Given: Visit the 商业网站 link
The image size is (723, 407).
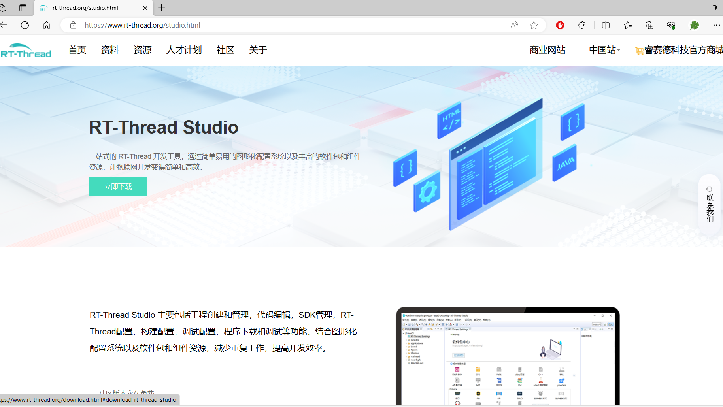Looking at the screenshot, I should point(547,50).
